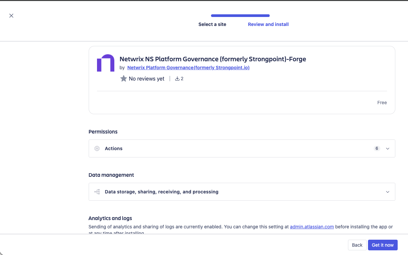Click the Get it now button
Viewport: 408px width, 255px height.
(383, 245)
